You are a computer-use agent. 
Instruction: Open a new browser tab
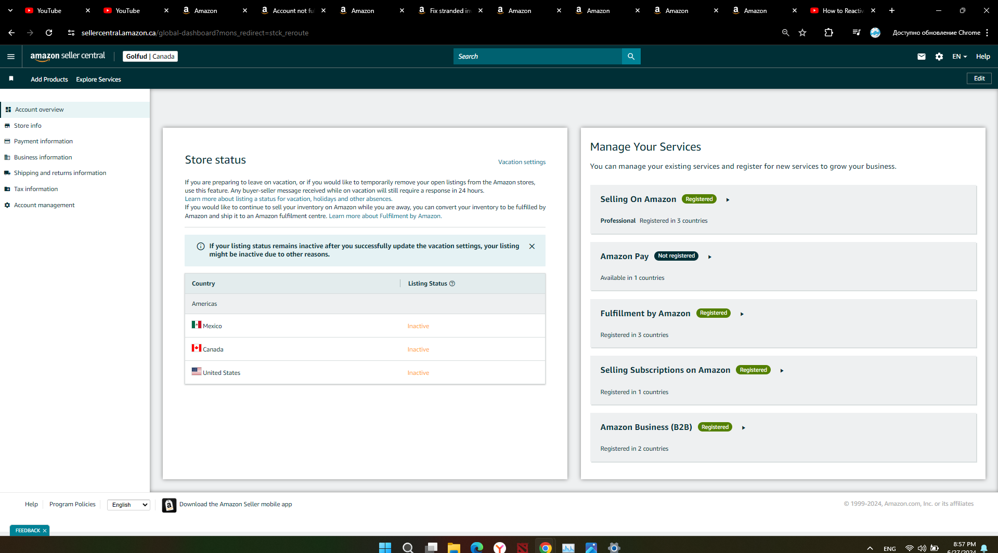pos(891,10)
